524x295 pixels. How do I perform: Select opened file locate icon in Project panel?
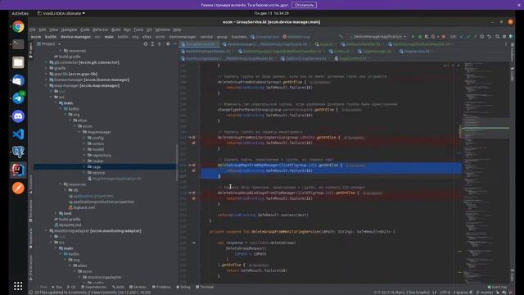click(x=146, y=43)
